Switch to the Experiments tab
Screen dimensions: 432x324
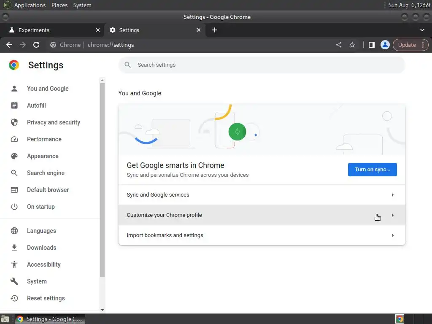click(x=52, y=30)
